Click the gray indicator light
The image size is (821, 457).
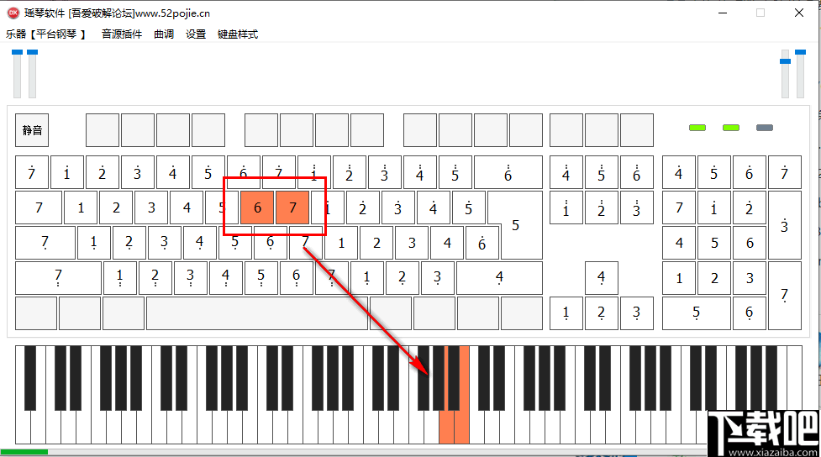pyautogui.click(x=765, y=128)
